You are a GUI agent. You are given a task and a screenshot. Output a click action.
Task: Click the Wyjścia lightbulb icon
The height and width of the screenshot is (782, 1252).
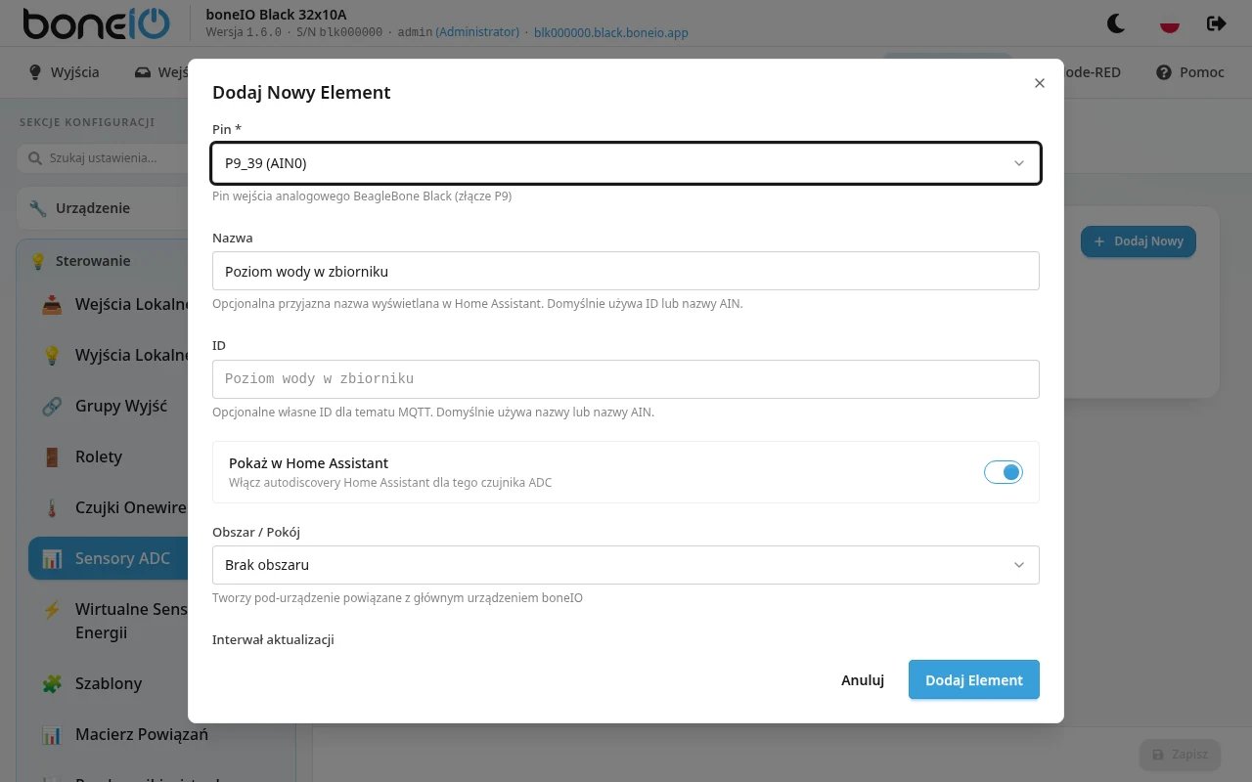(35, 72)
